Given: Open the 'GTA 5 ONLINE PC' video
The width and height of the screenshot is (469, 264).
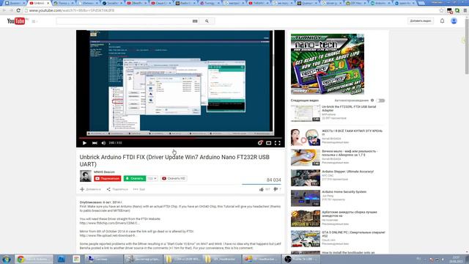Looking at the screenshot, I should click(x=353, y=234).
